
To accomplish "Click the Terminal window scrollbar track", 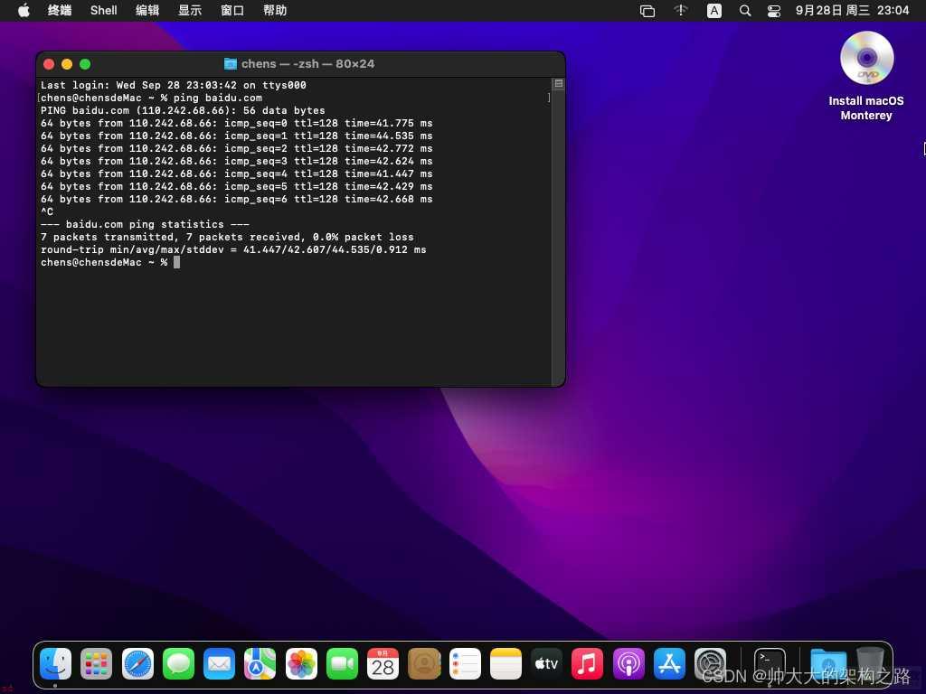I will (558, 238).
